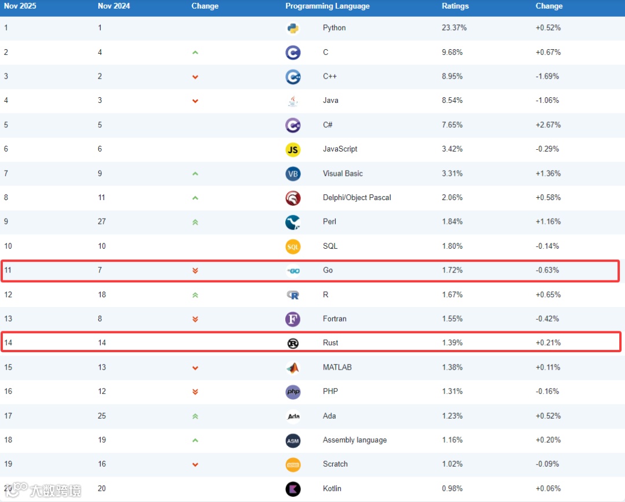Click the double red arrow in Go row

(x=196, y=271)
